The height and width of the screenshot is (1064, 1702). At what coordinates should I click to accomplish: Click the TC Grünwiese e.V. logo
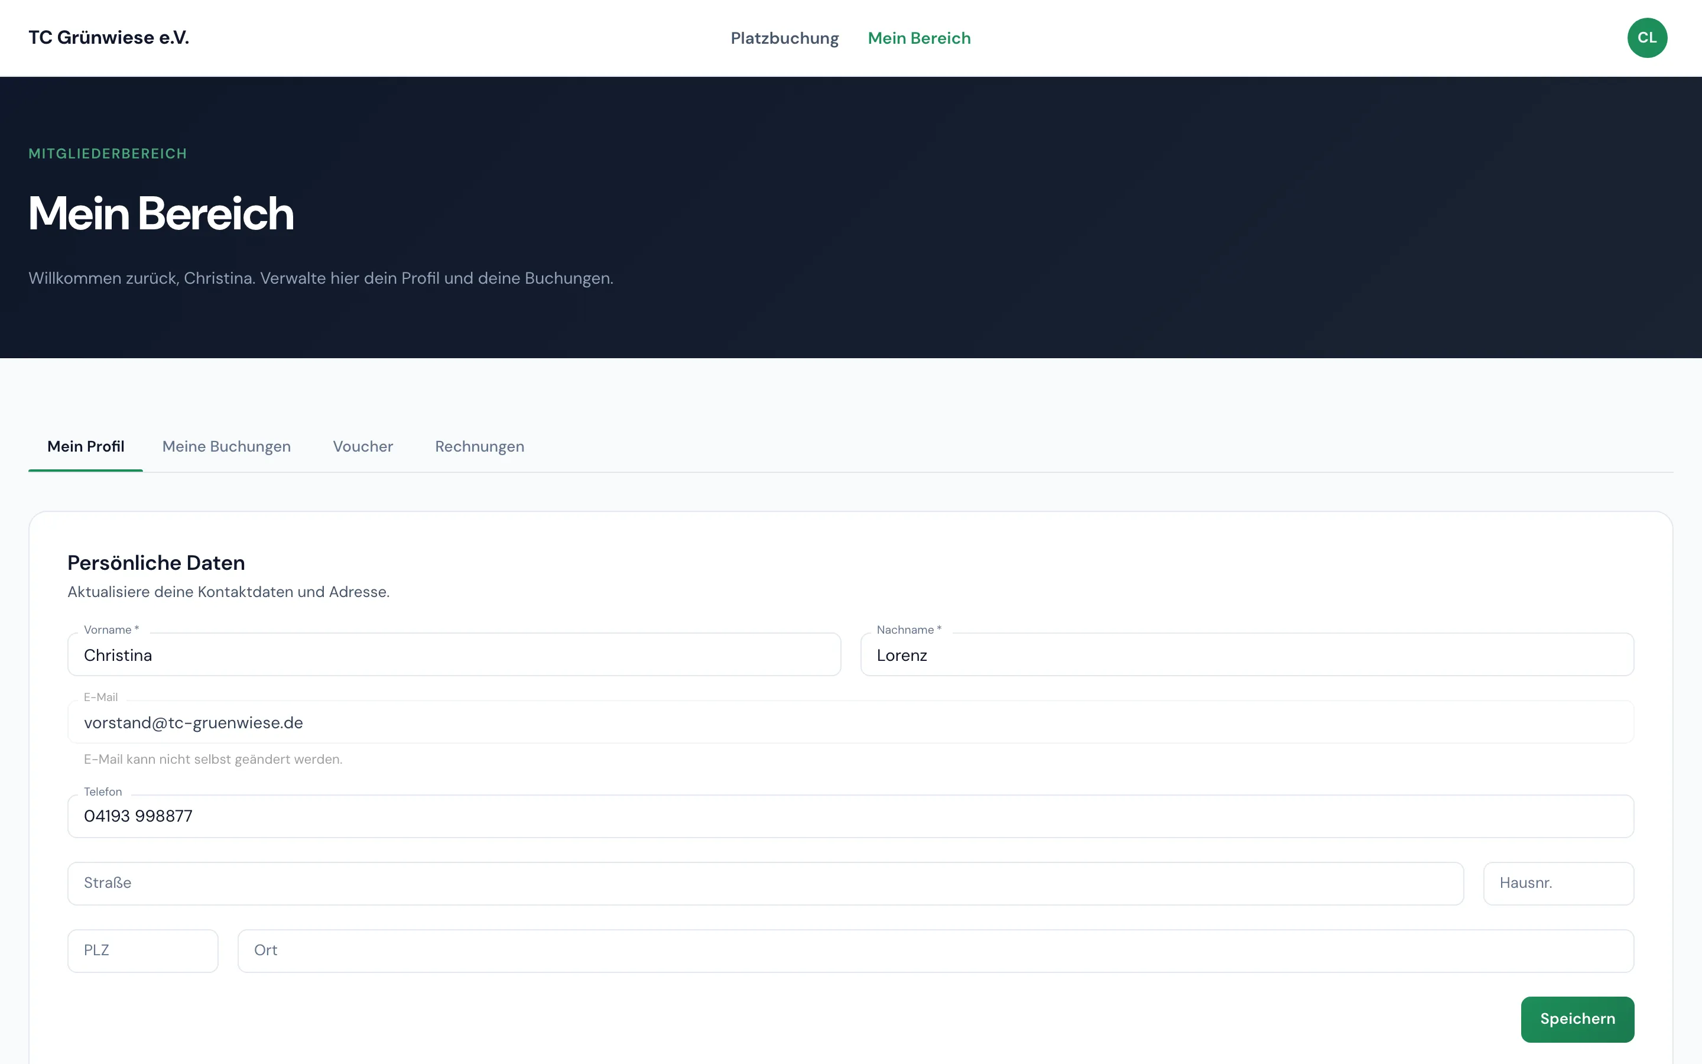pyautogui.click(x=109, y=37)
